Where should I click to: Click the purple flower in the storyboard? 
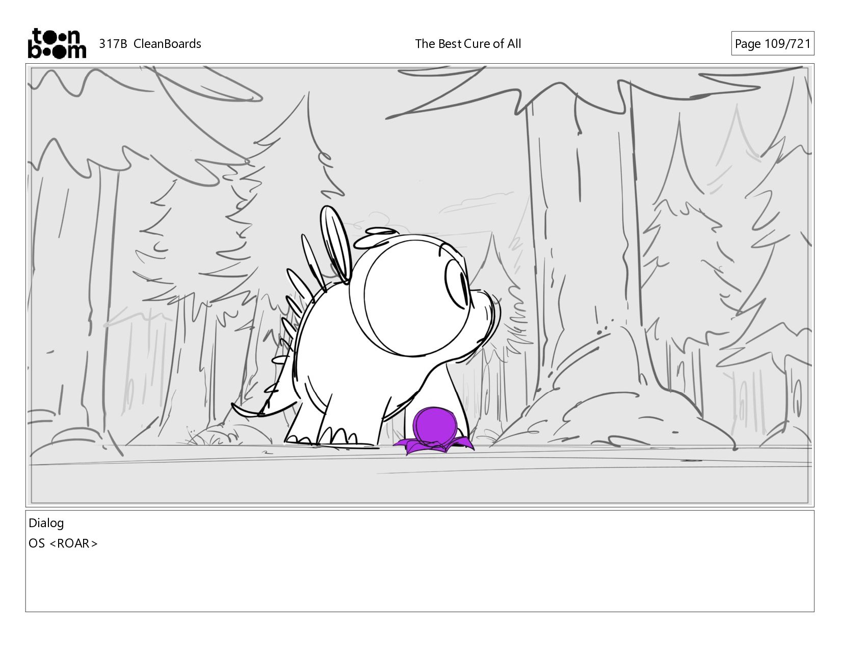point(433,431)
